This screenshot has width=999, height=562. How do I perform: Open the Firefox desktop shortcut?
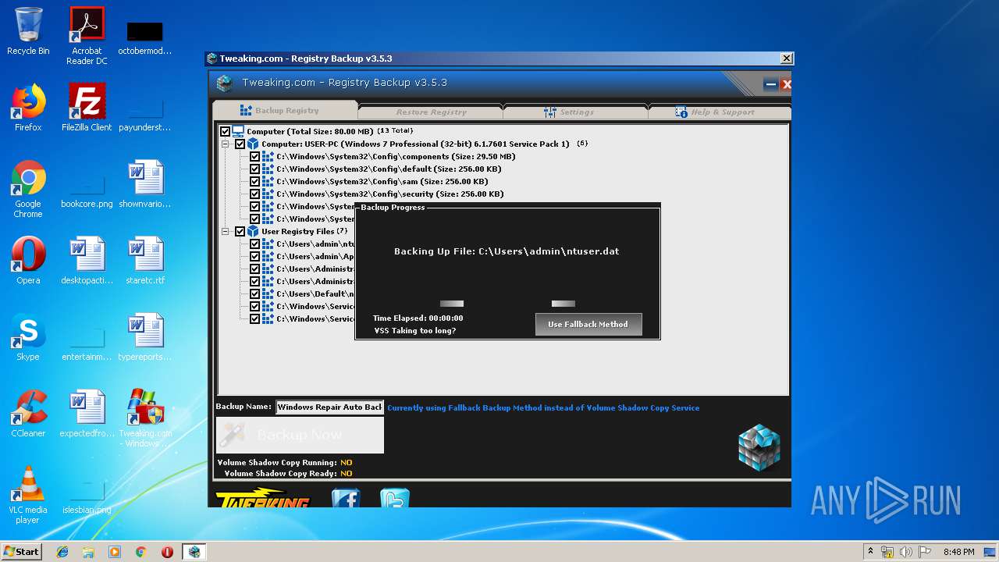[28, 108]
